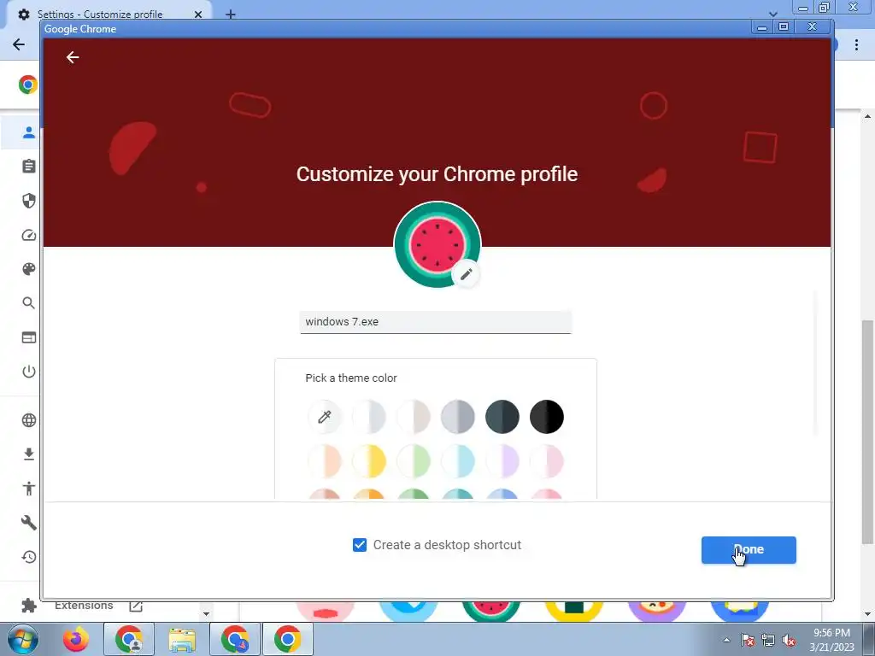Select the yellow theme color
Image resolution: width=875 pixels, height=656 pixels.
pos(369,461)
